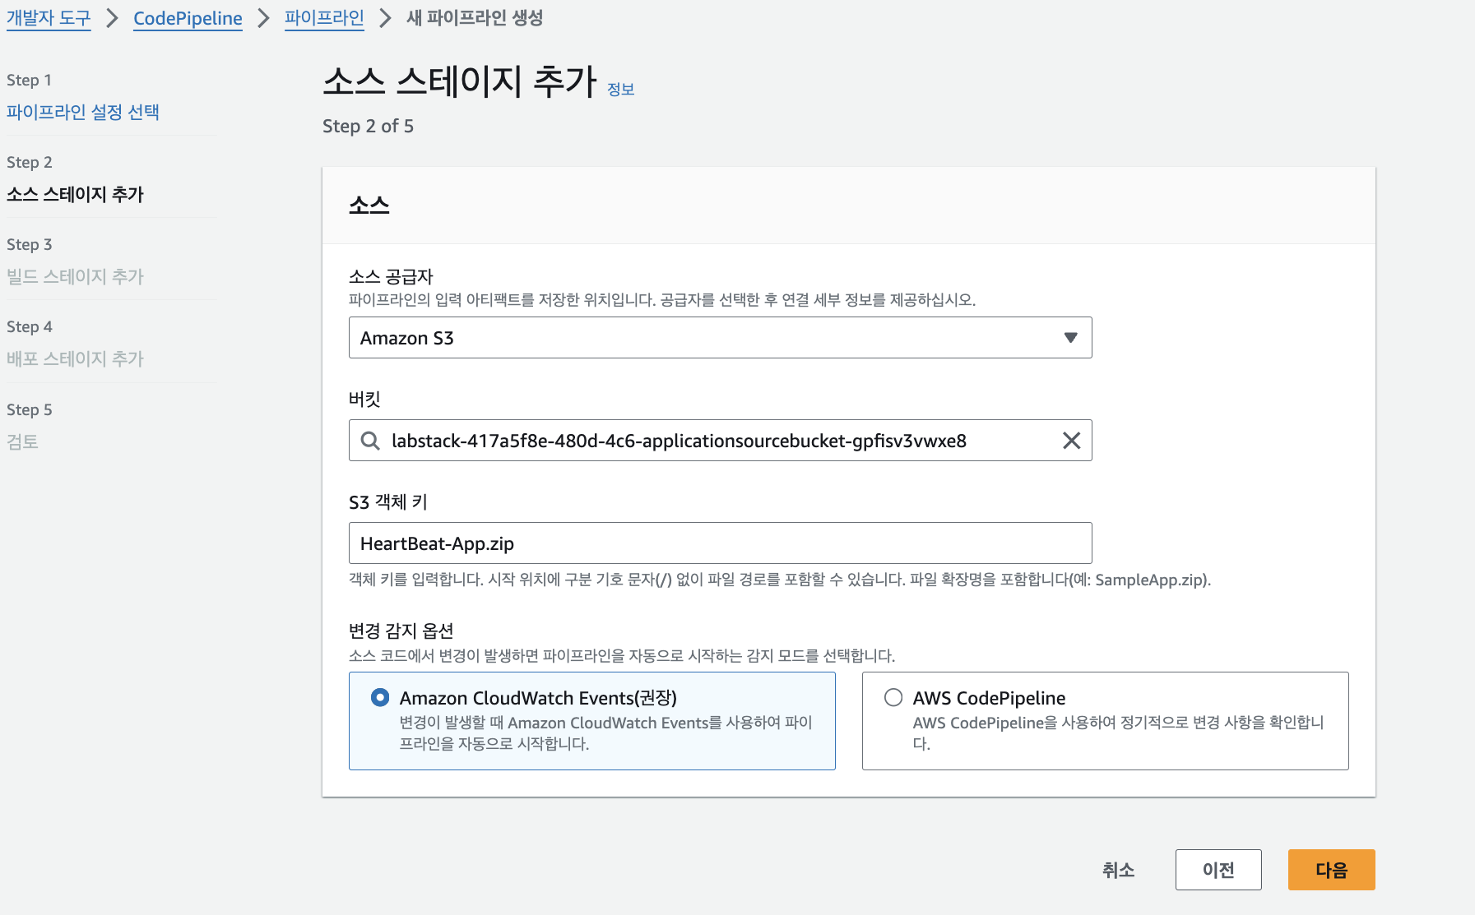Select Step 5 검토 in sidebar
This screenshot has height=915, width=1475.
(22, 441)
